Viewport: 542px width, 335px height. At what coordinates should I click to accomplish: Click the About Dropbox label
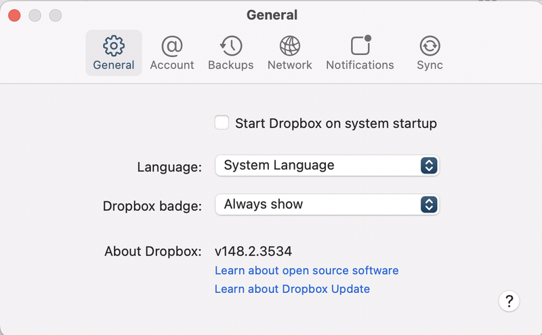153,251
